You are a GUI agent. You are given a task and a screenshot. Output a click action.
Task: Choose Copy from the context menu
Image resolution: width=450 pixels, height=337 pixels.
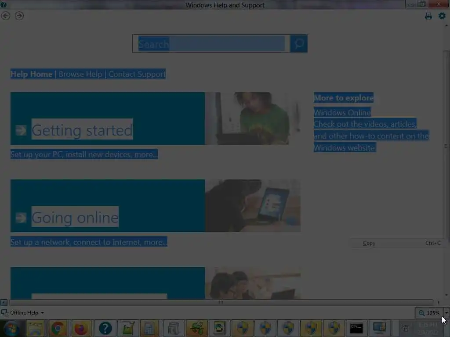click(397, 243)
